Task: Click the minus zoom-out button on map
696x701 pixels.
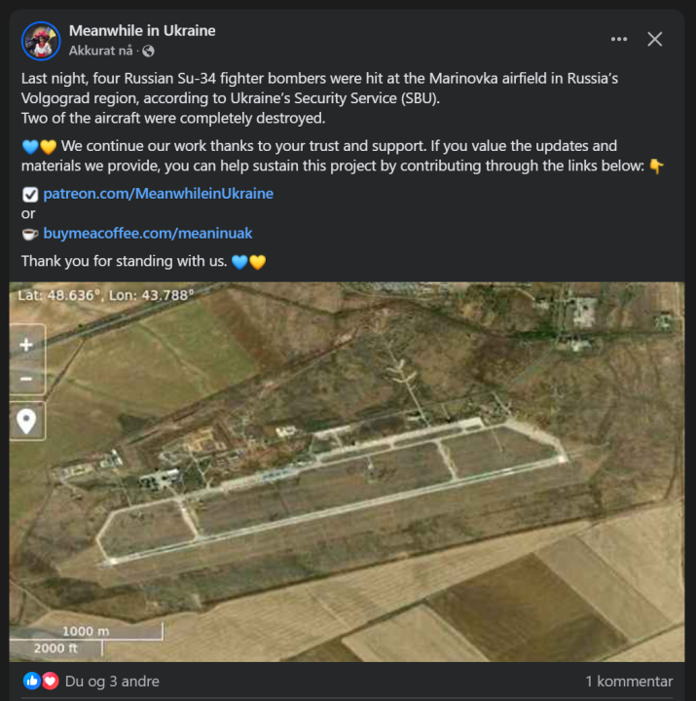Action: [x=26, y=380]
